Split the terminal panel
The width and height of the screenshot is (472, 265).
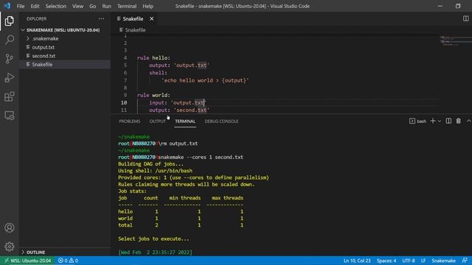click(x=448, y=121)
